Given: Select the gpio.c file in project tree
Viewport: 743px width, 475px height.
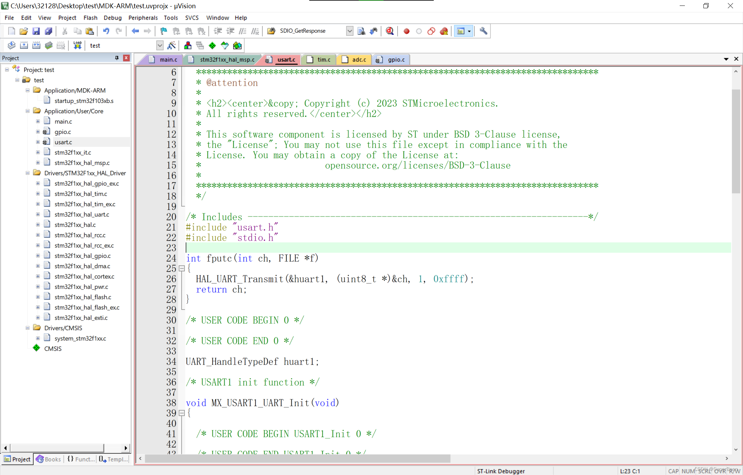Looking at the screenshot, I should pyautogui.click(x=62, y=131).
